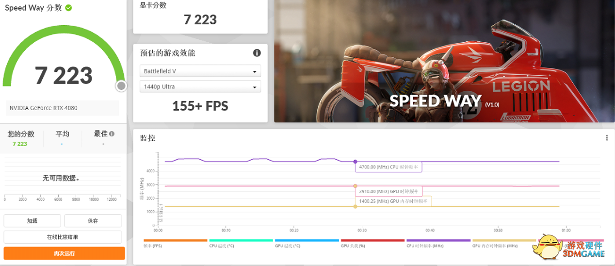Click the 您的分数 7 223 value

pos(20,144)
